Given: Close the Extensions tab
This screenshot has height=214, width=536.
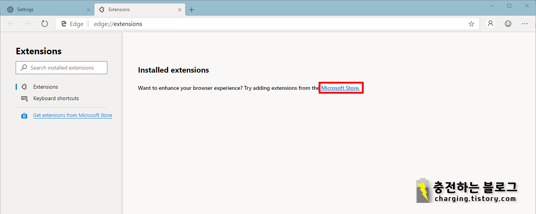Looking at the screenshot, I should click(x=180, y=10).
